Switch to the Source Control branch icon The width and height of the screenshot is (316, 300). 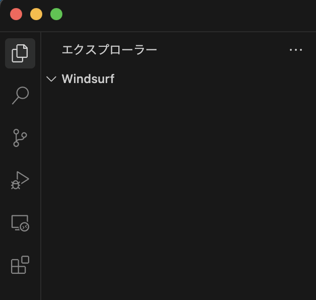[x=20, y=138]
